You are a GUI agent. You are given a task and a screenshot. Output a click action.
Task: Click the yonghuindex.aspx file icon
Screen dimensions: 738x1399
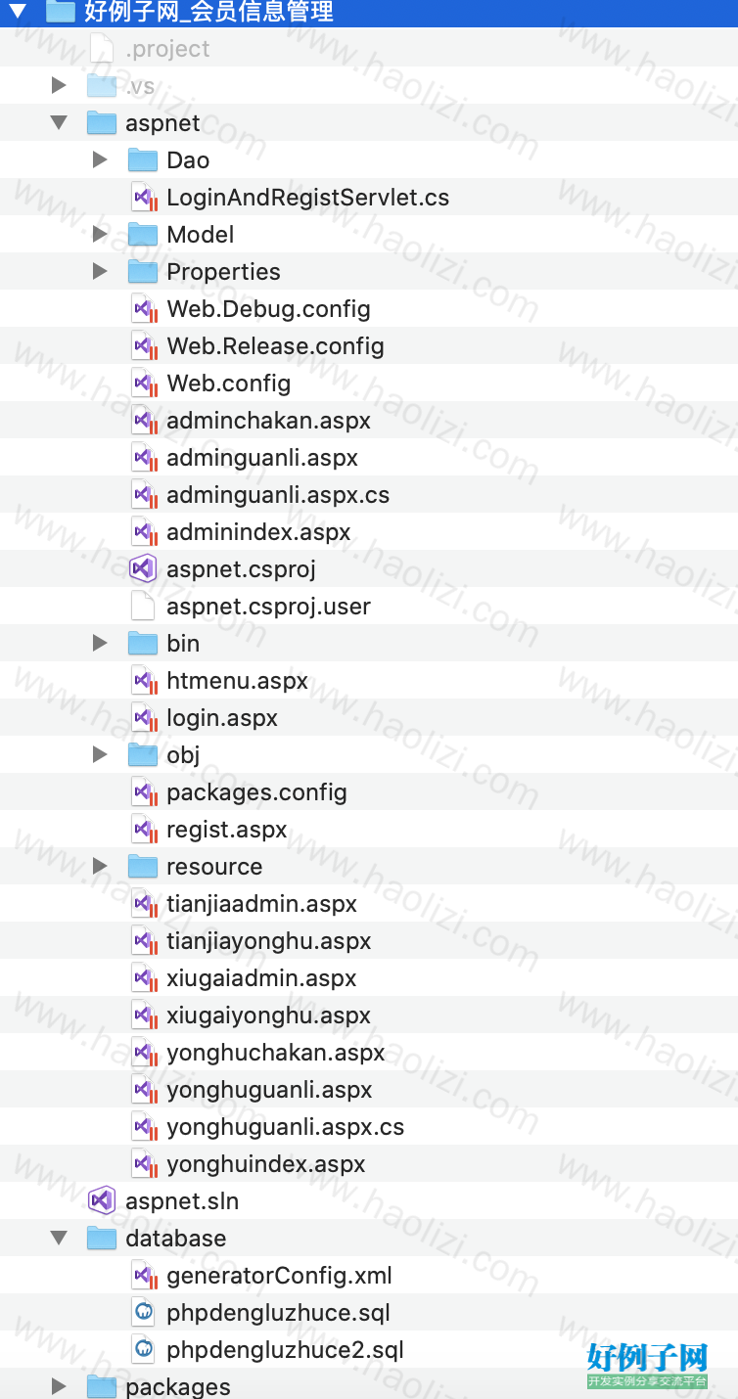[x=144, y=1164]
